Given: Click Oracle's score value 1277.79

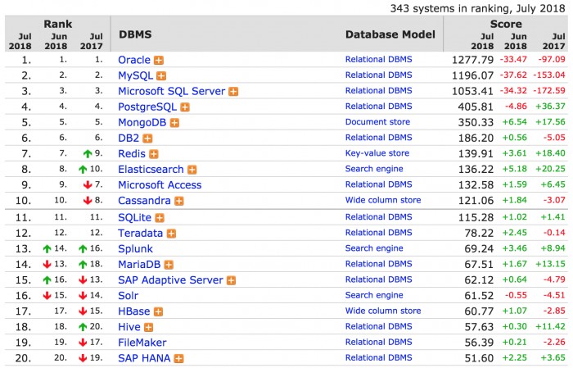Looking at the screenshot, I should pos(472,60).
